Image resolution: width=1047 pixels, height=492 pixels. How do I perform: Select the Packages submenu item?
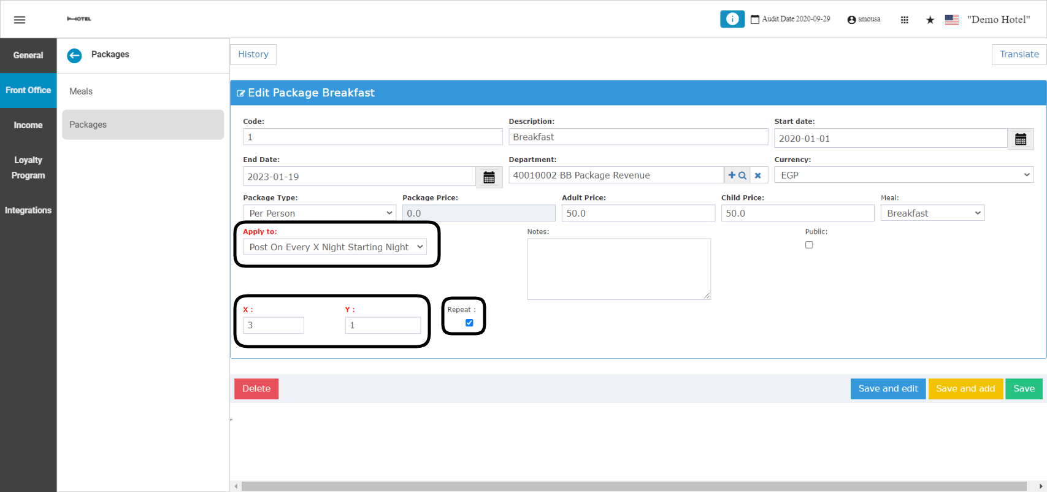point(143,125)
